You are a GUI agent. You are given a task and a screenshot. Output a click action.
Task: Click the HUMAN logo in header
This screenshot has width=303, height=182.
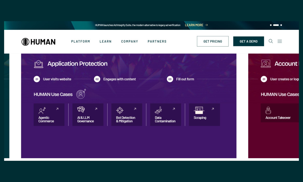38,42
